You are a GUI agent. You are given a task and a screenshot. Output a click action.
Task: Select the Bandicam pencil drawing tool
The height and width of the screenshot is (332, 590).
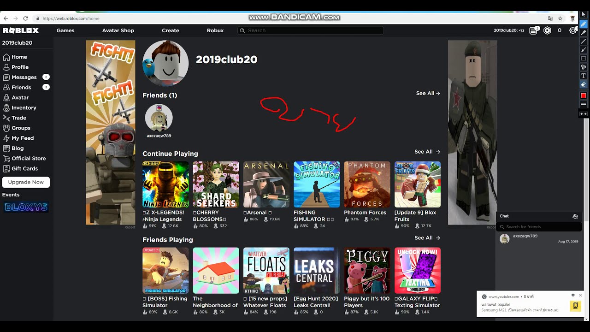click(583, 24)
